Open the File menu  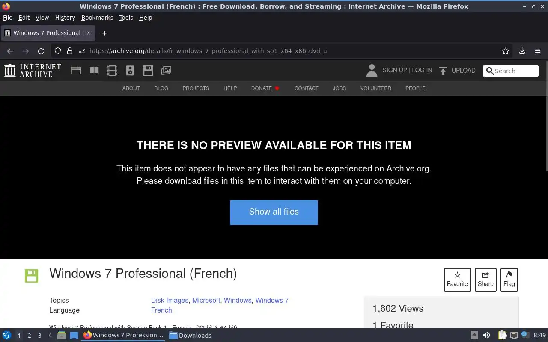click(x=8, y=18)
